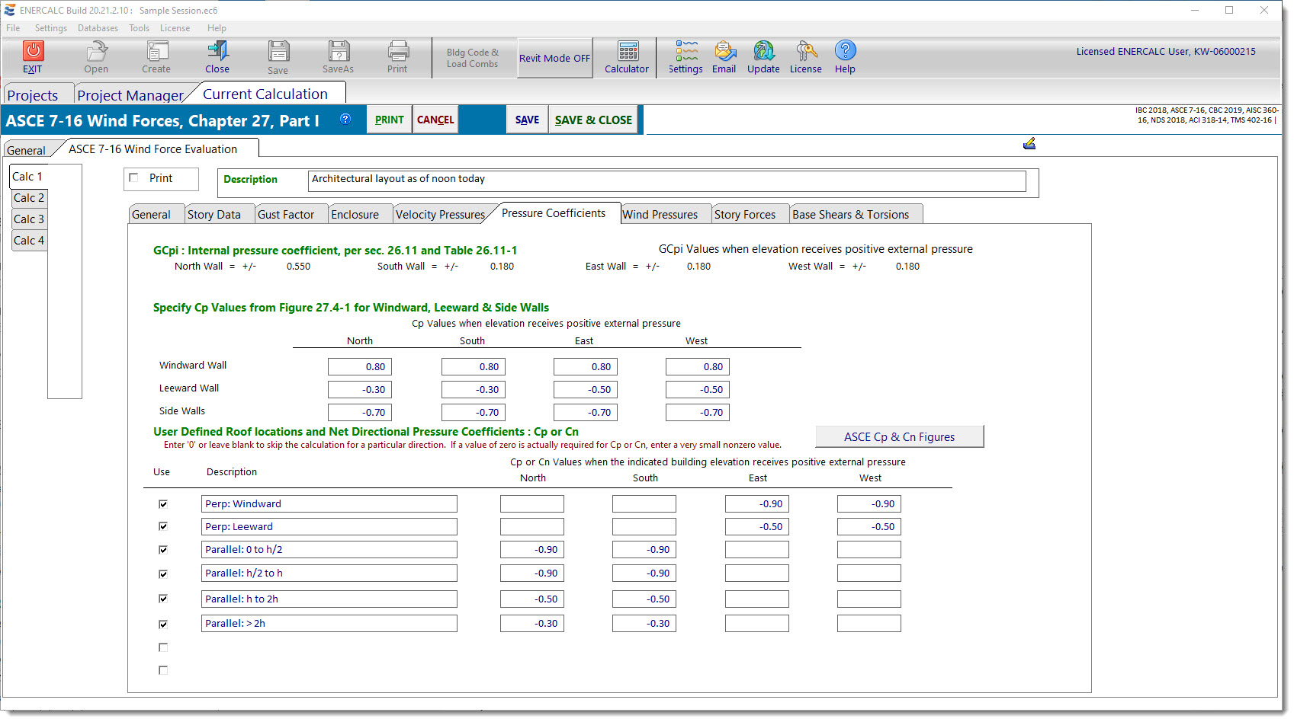The height and width of the screenshot is (722, 1294).
Task: Uncheck the Parallel: > 2h use checkbox
Action: point(163,625)
